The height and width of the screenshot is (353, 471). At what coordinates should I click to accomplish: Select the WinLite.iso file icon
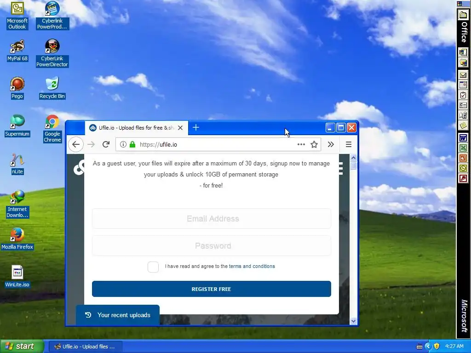pos(17,277)
